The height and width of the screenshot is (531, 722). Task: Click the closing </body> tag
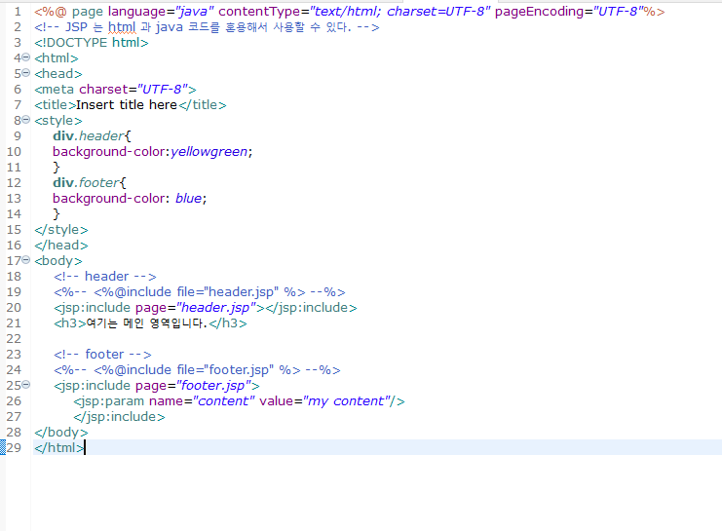click(x=61, y=433)
